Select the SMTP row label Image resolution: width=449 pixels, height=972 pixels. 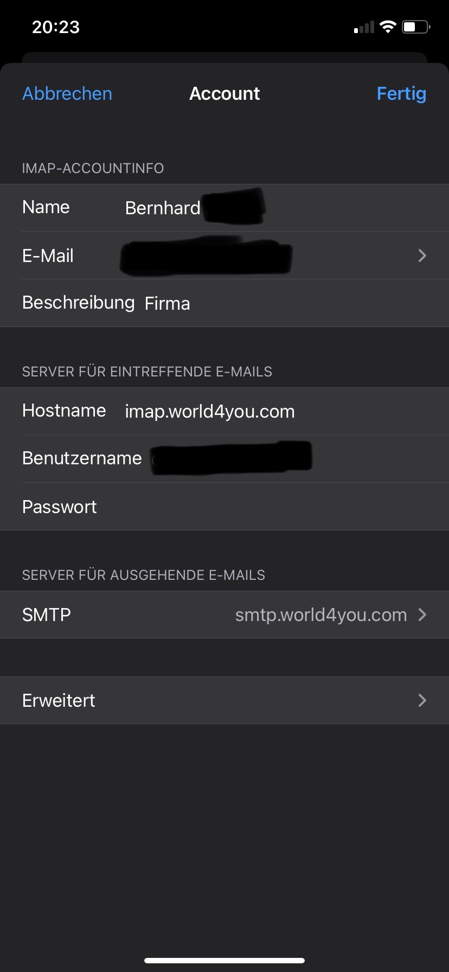tap(47, 615)
